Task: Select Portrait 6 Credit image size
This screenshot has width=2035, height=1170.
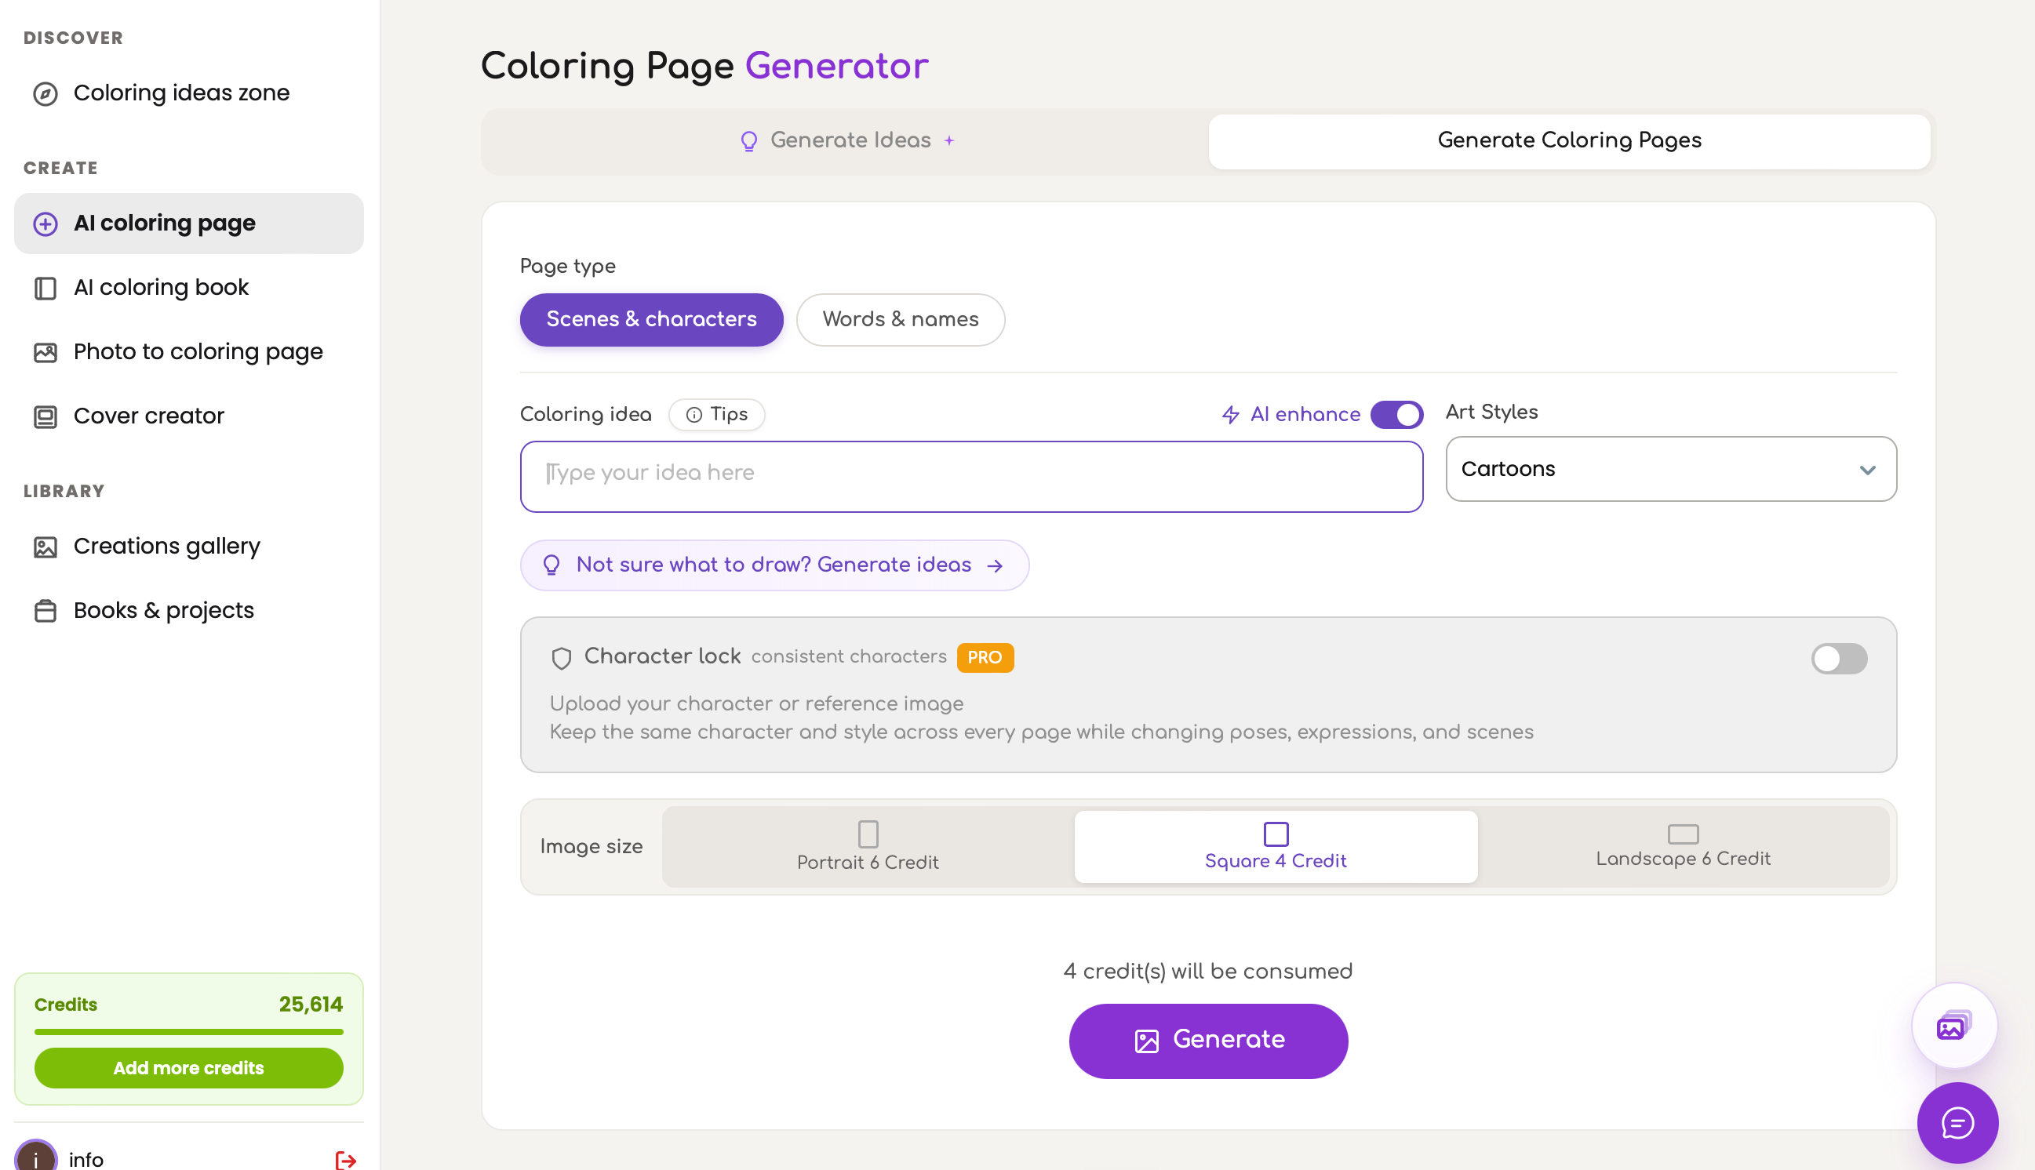Action: click(867, 847)
